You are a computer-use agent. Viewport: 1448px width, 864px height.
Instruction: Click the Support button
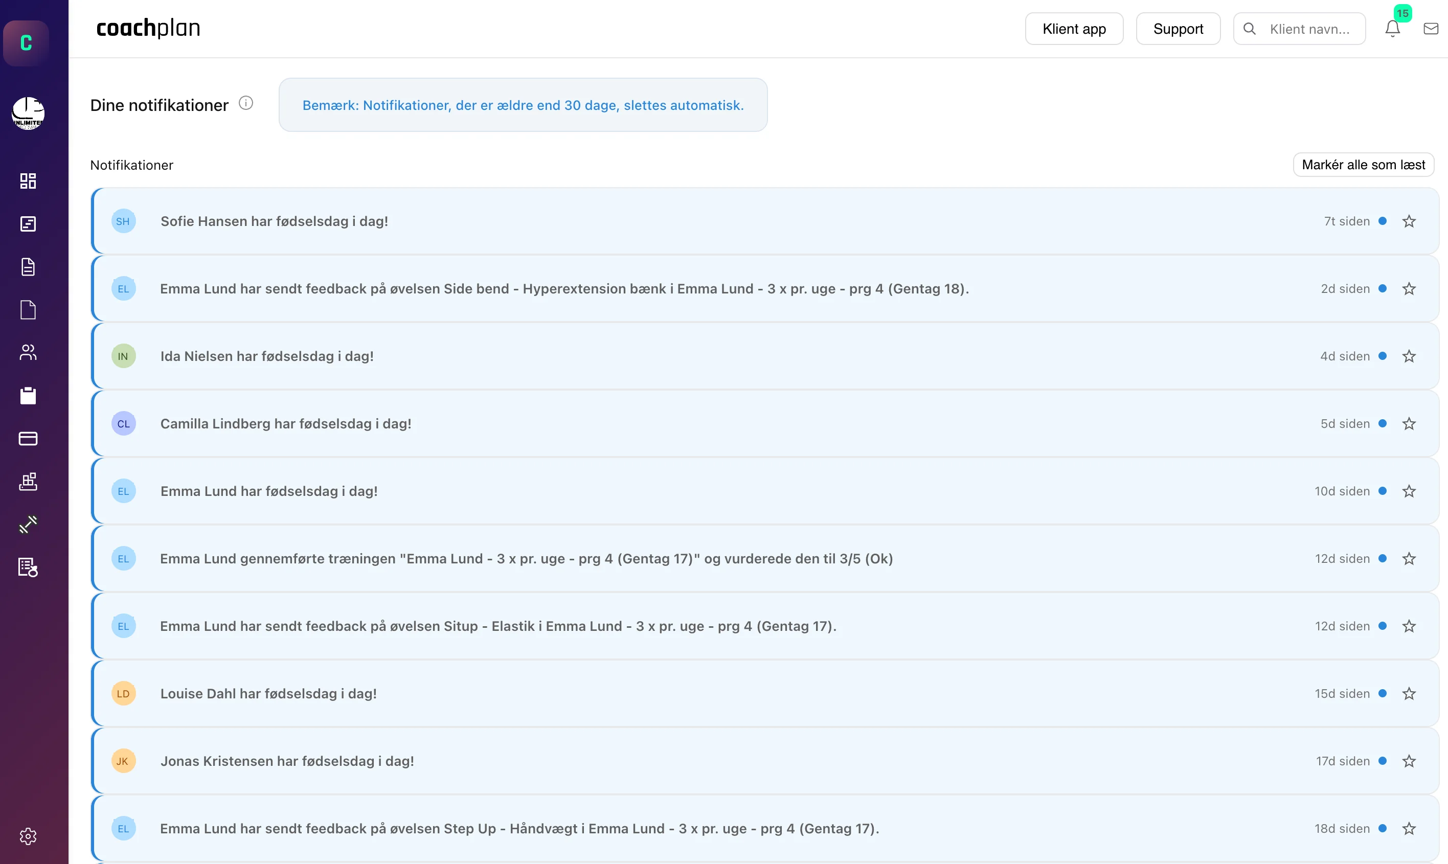click(1178, 29)
